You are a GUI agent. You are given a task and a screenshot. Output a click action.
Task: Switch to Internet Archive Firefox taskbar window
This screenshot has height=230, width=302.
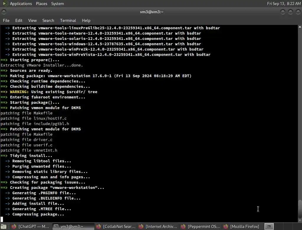click(x=158, y=226)
